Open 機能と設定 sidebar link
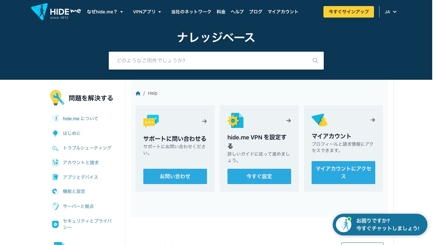This screenshot has height=245, width=437. tap(74, 191)
